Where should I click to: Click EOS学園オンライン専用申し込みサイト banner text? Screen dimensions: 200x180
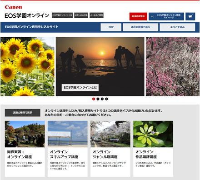pyautogui.click(x=31, y=27)
